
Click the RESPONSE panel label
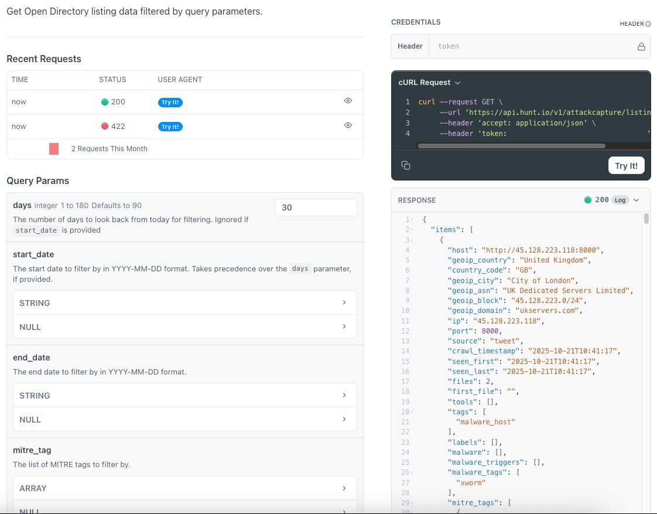(x=417, y=200)
